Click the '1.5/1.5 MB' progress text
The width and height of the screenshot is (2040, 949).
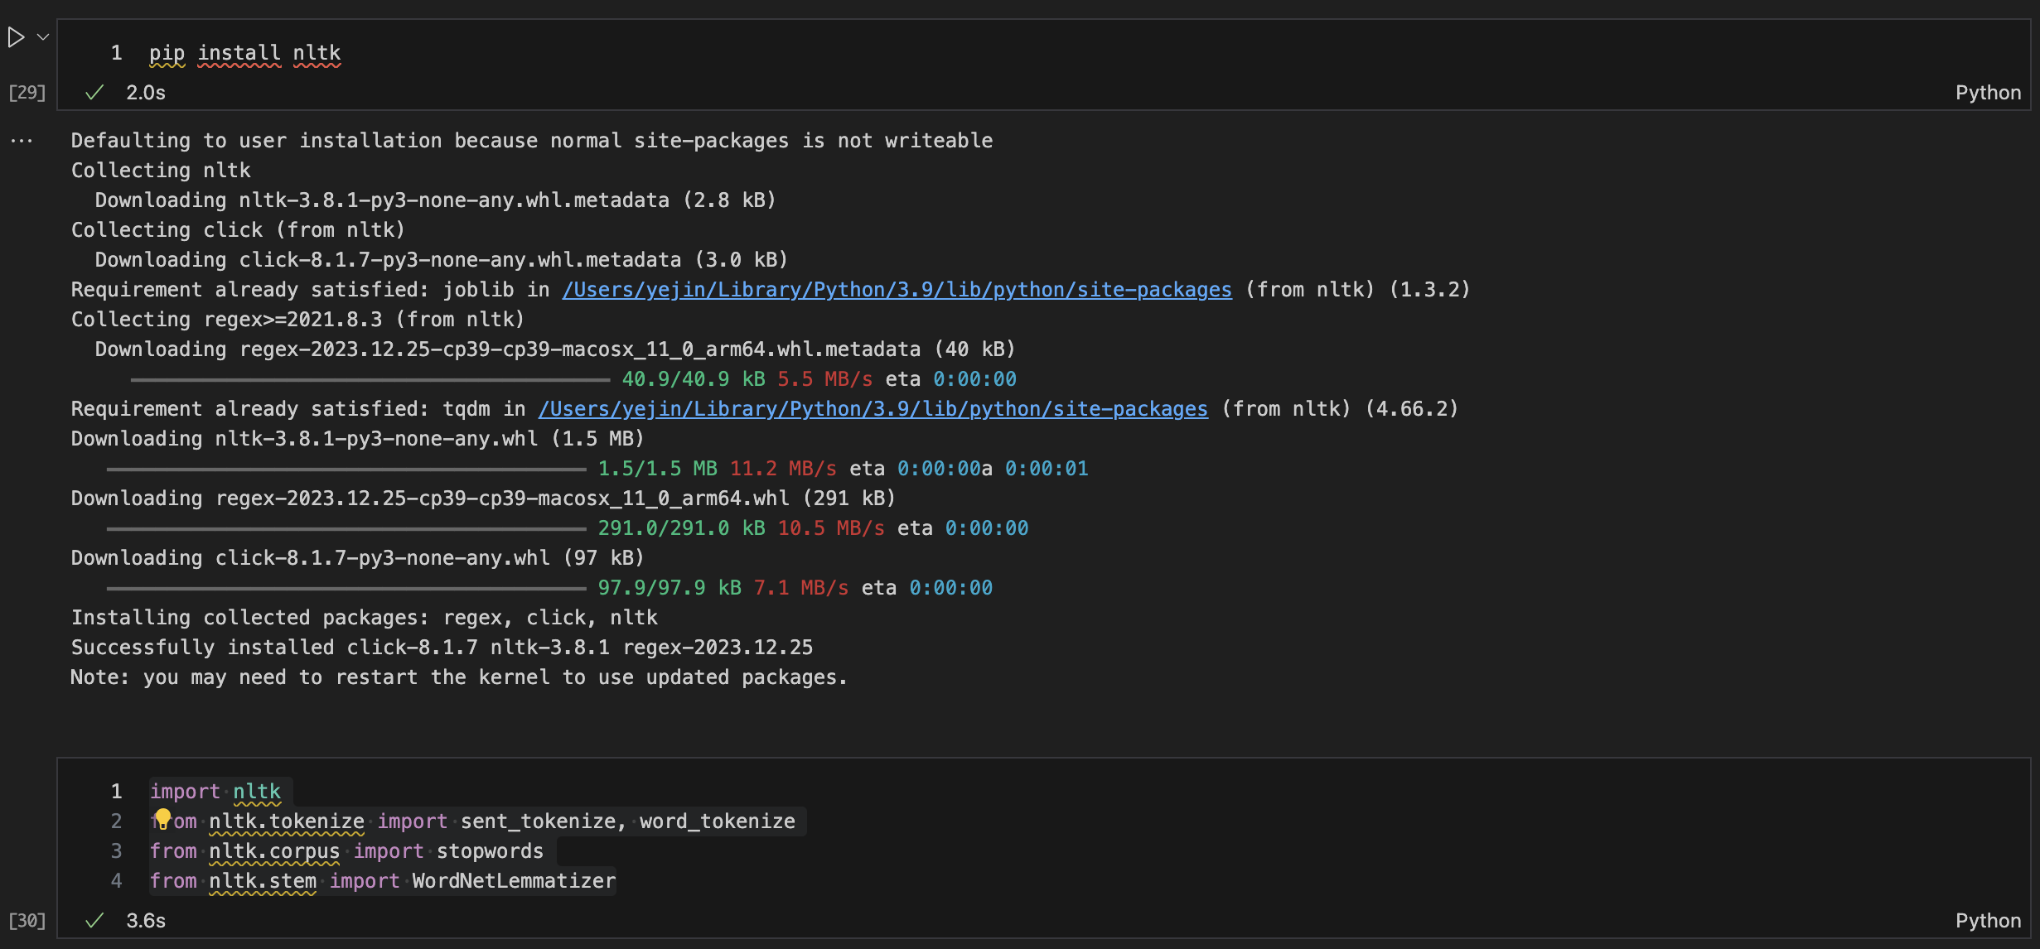pyautogui.click(x=658, y=469)
